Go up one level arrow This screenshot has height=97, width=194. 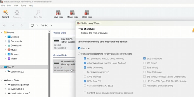point(22,25)
